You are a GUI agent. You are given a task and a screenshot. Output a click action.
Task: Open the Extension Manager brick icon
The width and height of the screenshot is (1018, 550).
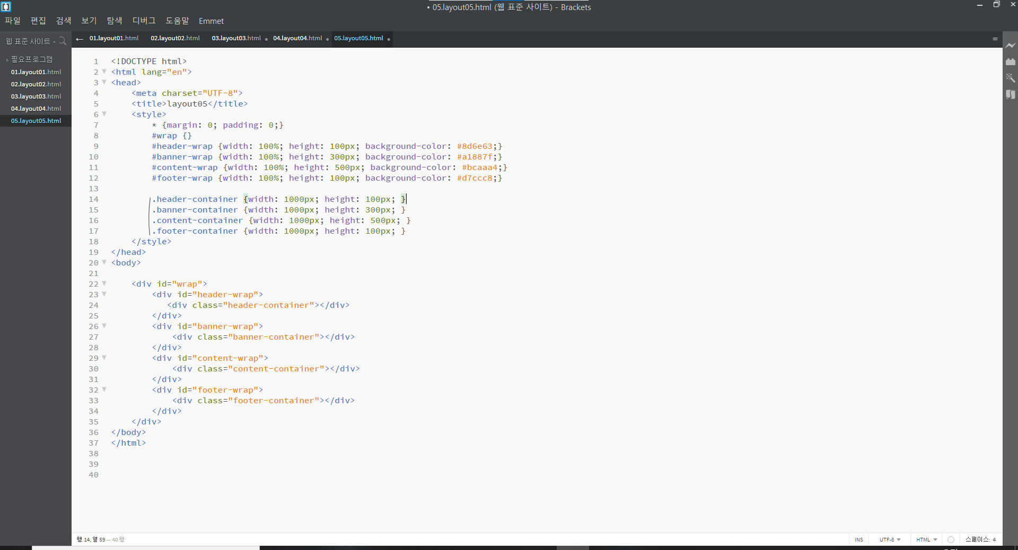1011,61
